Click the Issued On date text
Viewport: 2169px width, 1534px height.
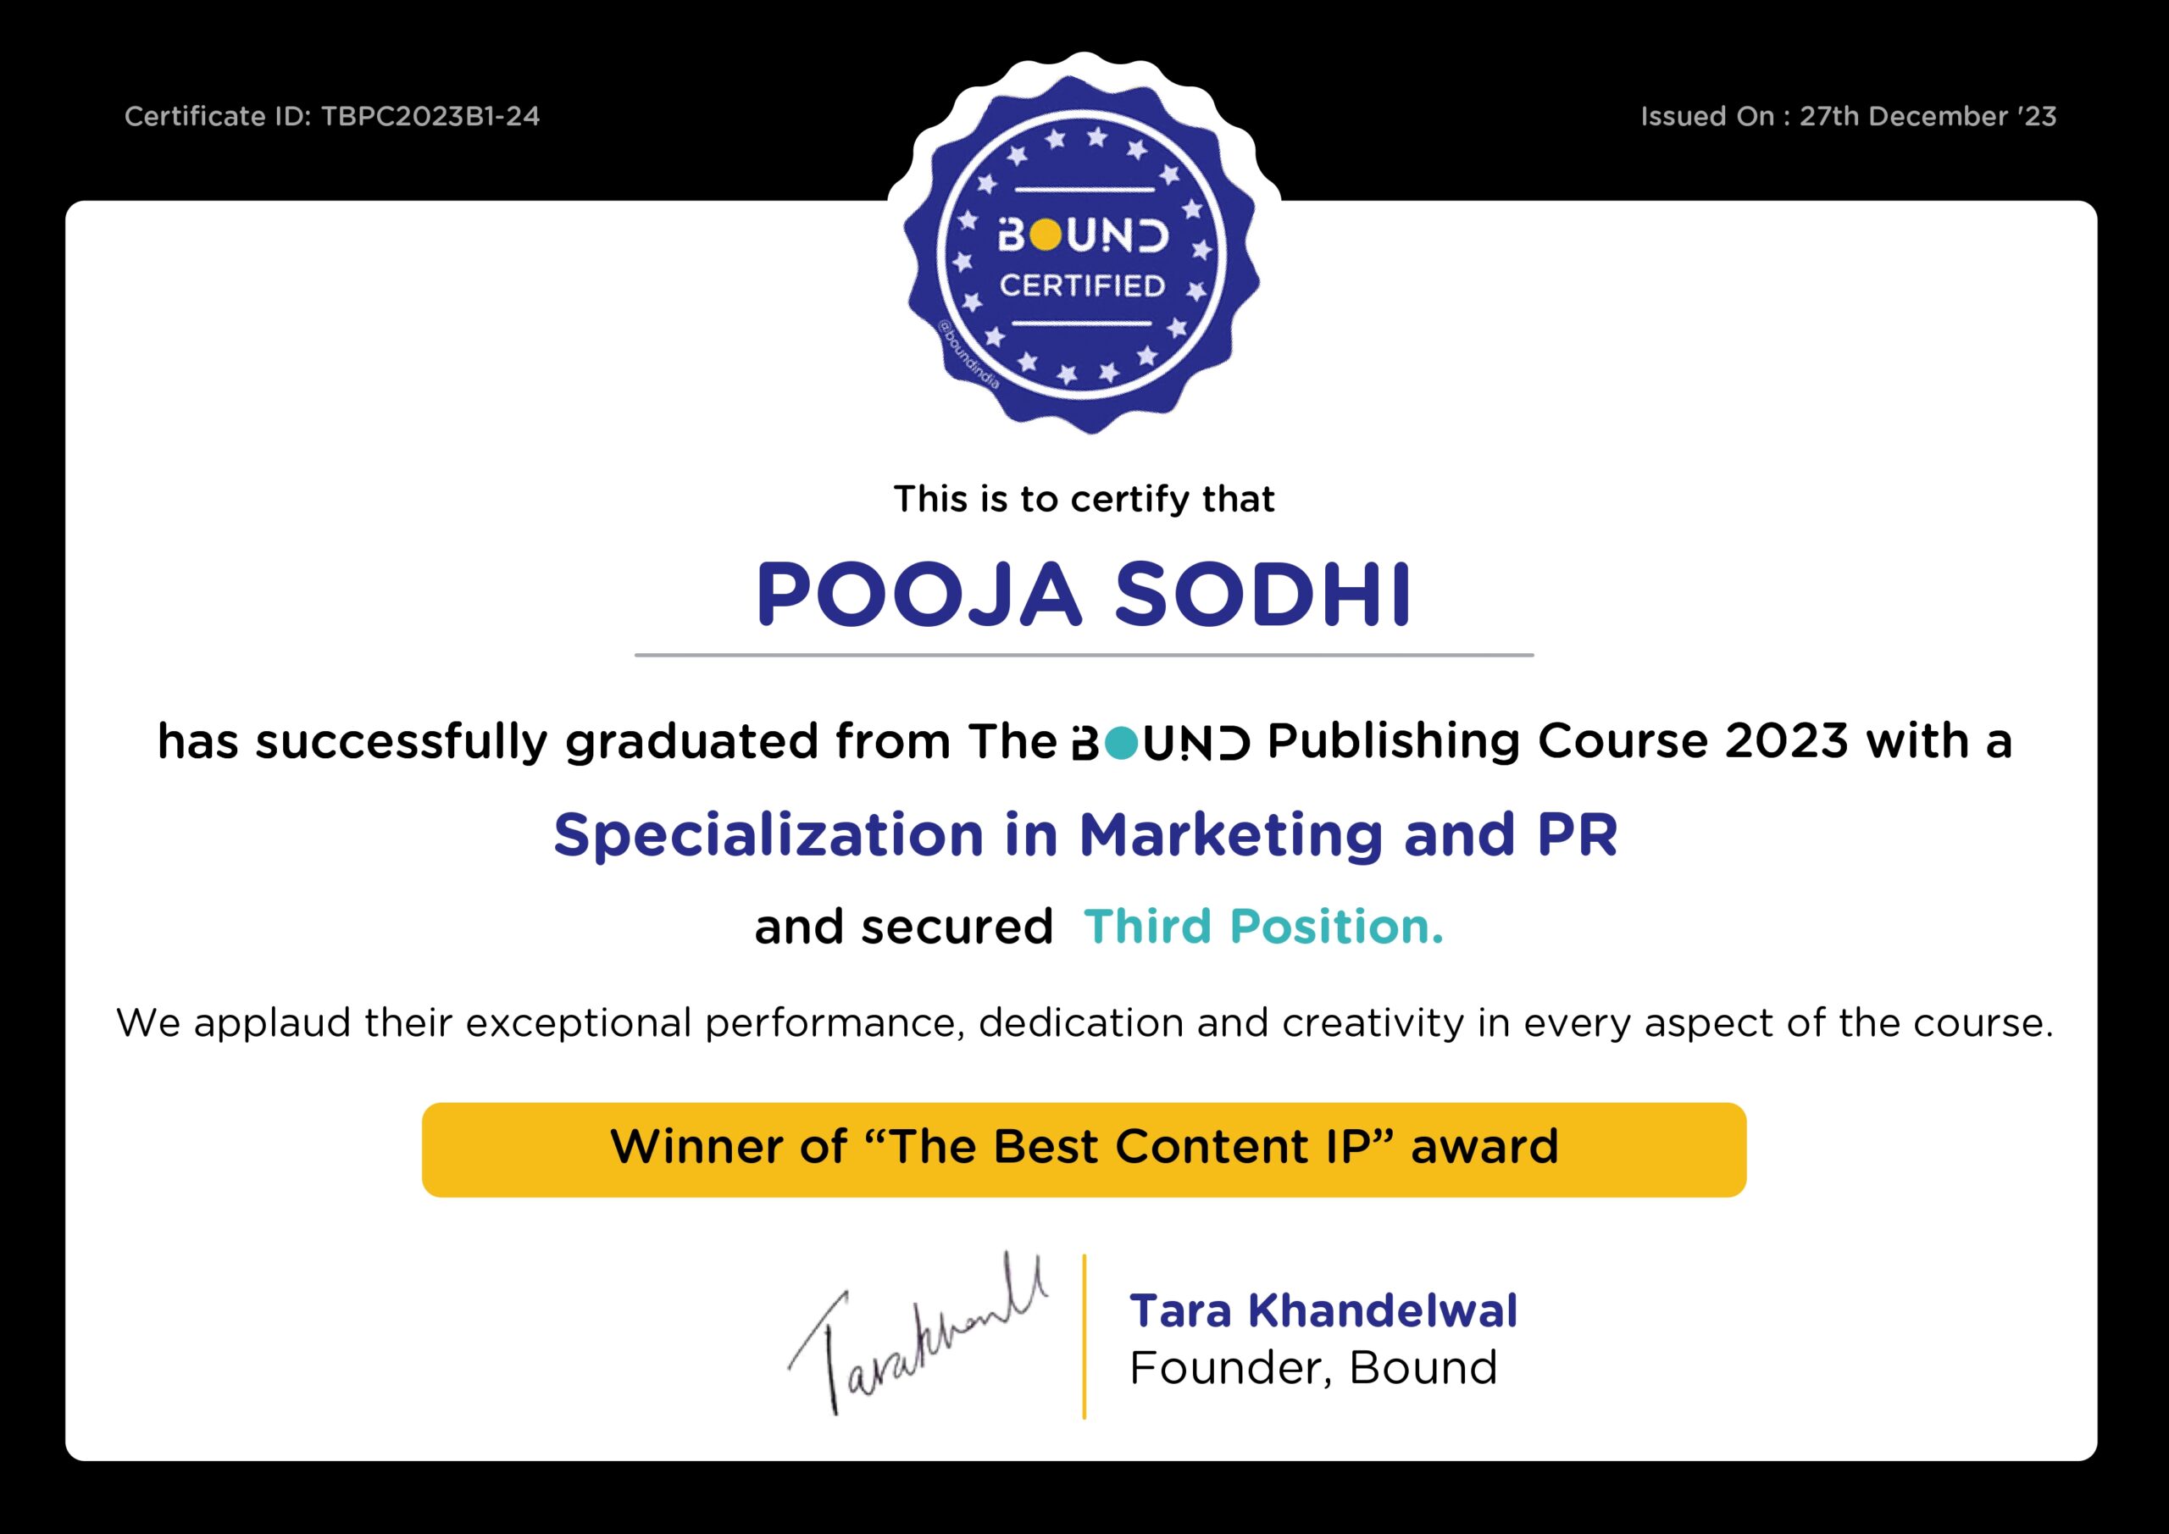pos(1848,116)
